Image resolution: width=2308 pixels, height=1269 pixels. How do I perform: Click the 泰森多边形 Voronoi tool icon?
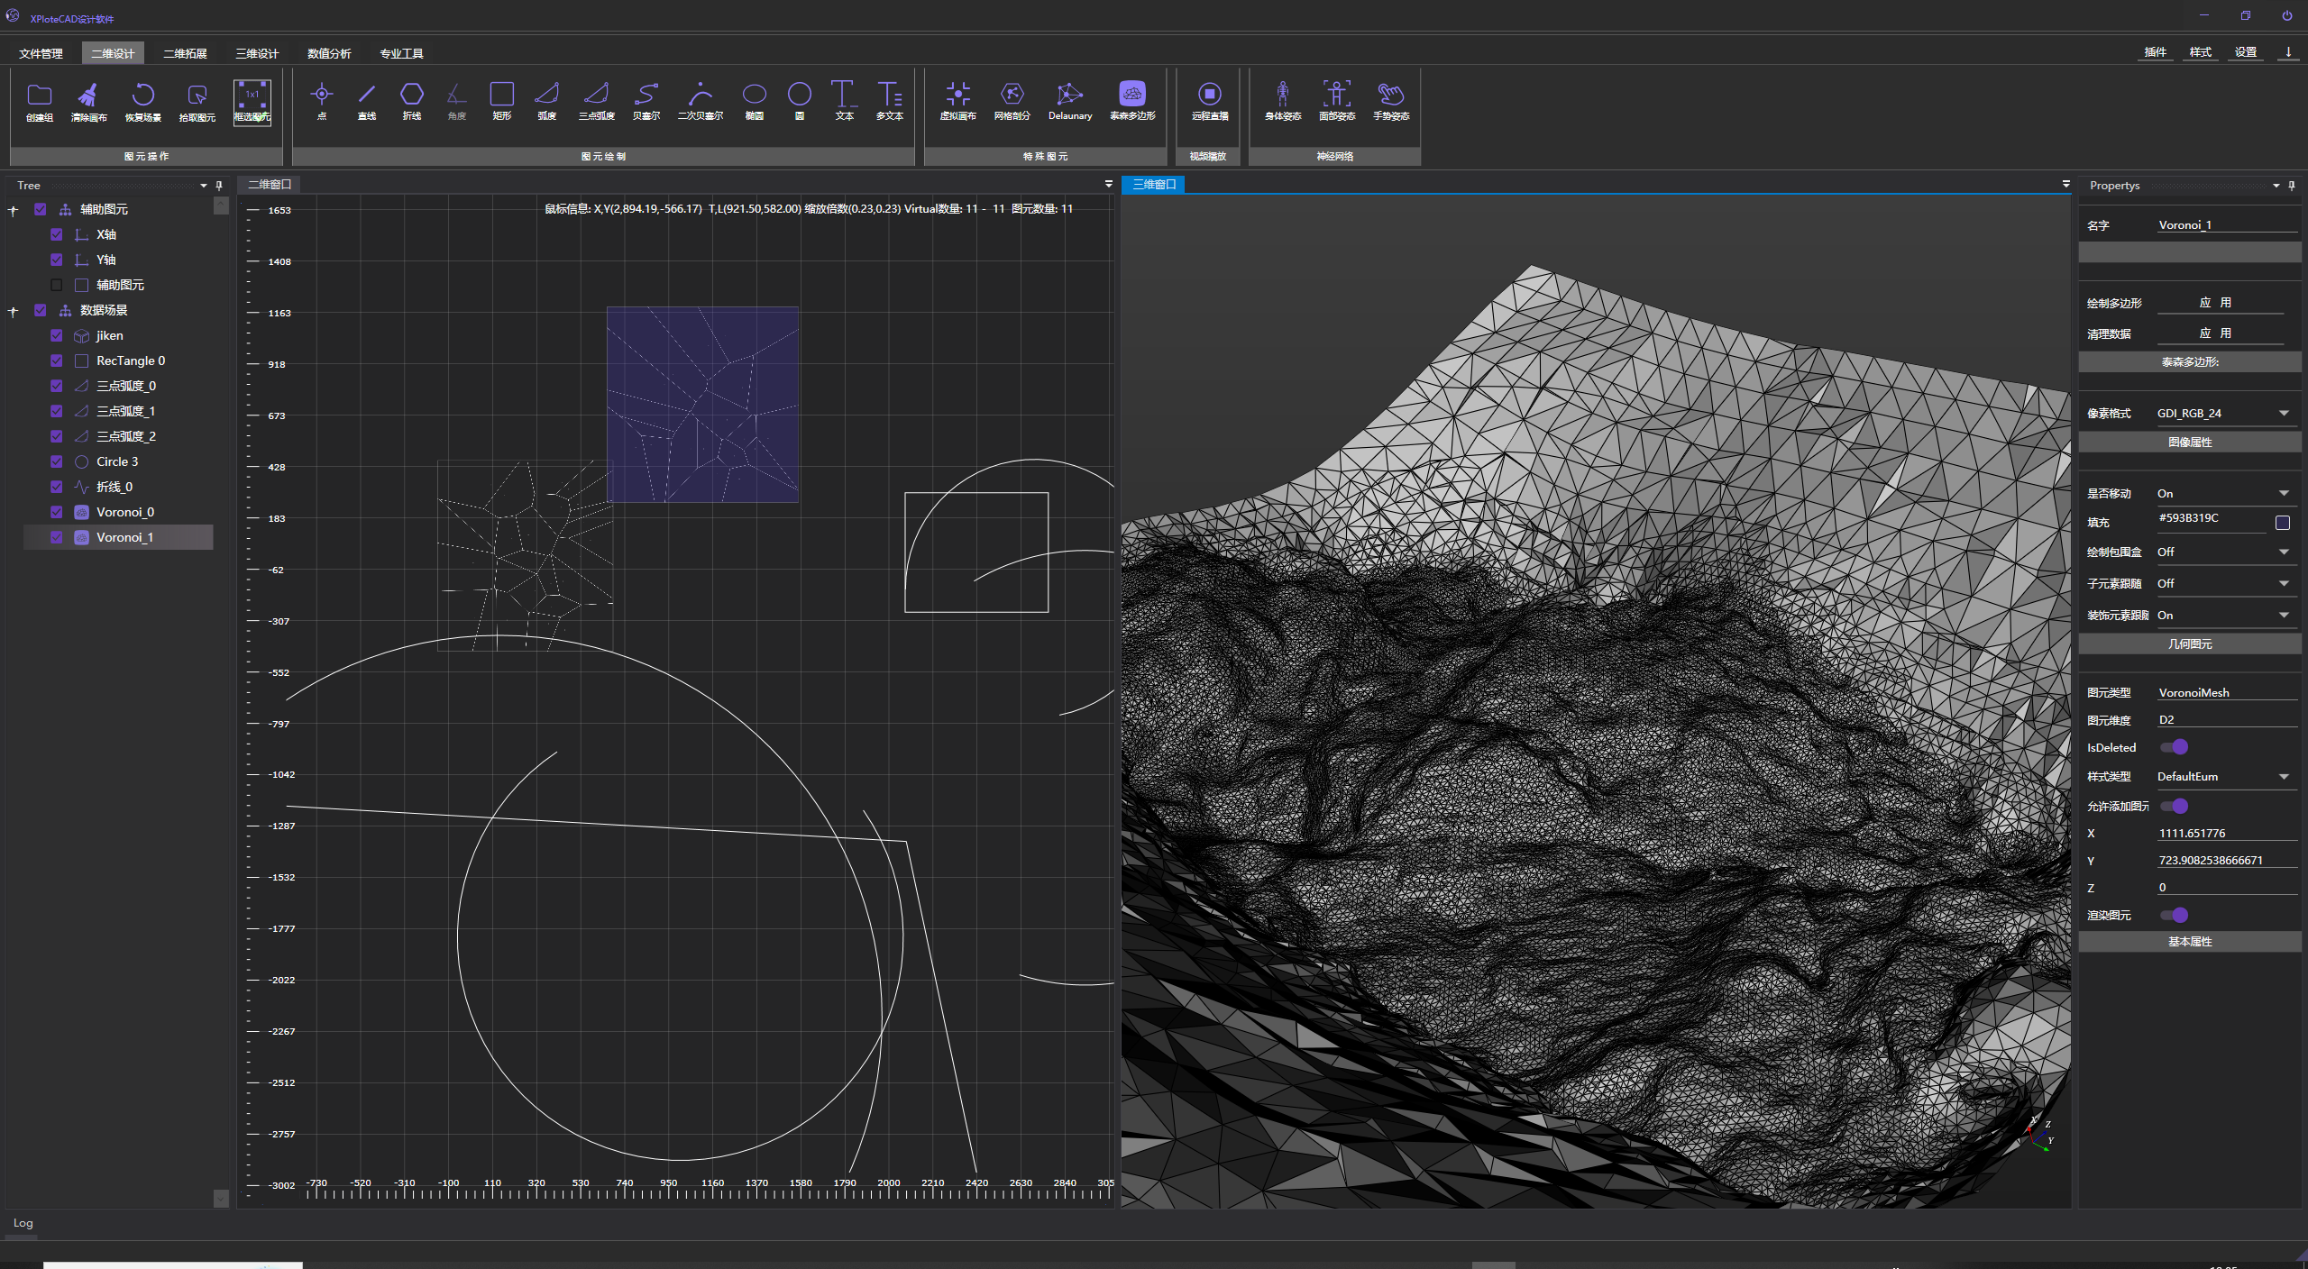point(1131,95)
